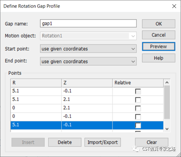Delete the selected point row
This screenshot has height=157, width=181.
(65, 142)
